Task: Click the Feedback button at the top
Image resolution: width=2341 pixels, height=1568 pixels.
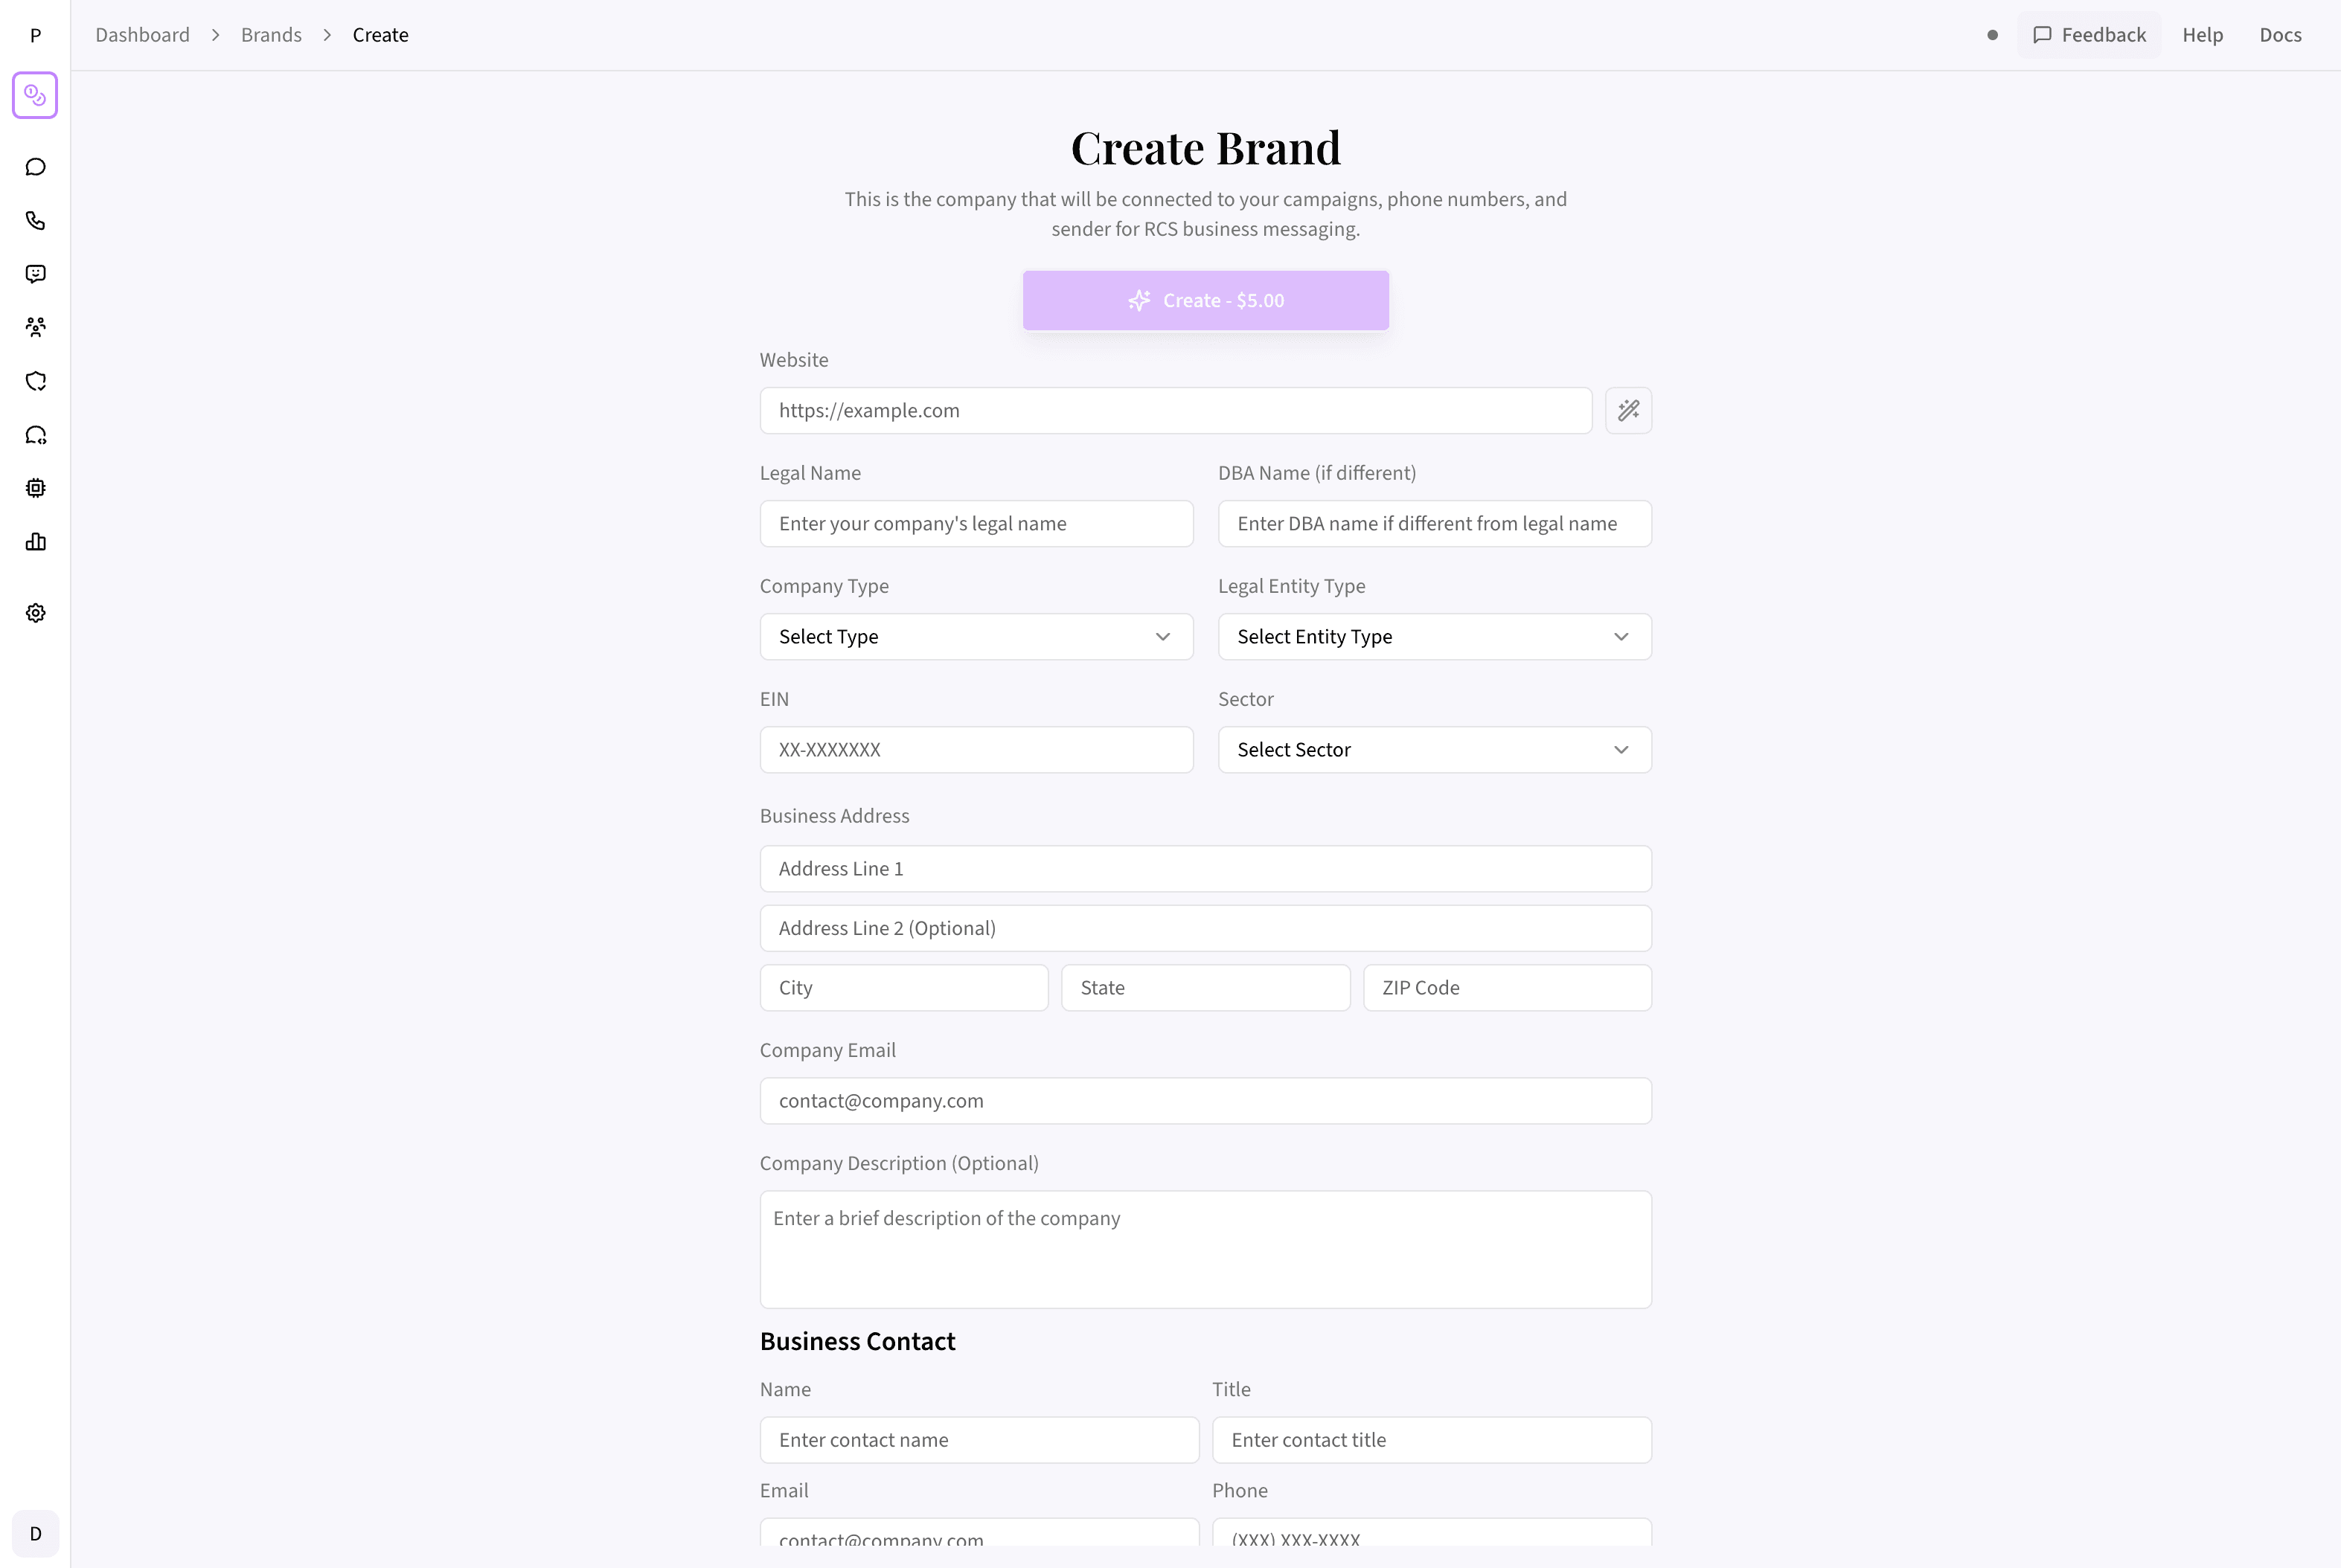Action: [x=2090, y=34]
